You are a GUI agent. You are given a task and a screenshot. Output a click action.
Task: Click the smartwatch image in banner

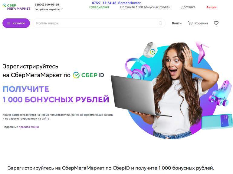click(x=150, y=50)
